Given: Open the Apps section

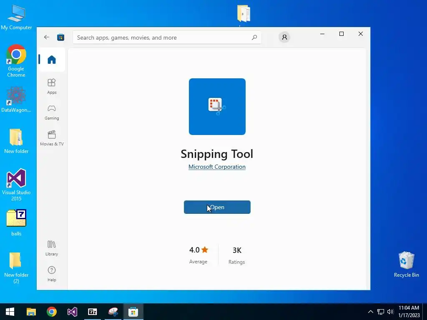Looking at the screenshot, I should (52, 87).
